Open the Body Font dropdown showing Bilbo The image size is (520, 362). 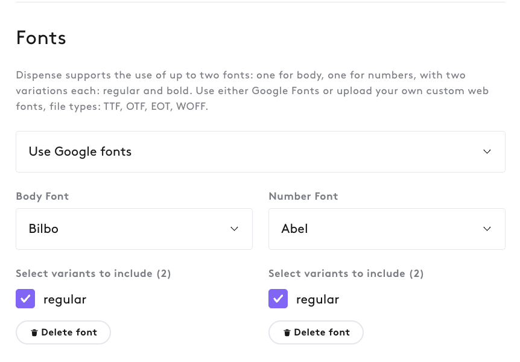pos(134,229)
